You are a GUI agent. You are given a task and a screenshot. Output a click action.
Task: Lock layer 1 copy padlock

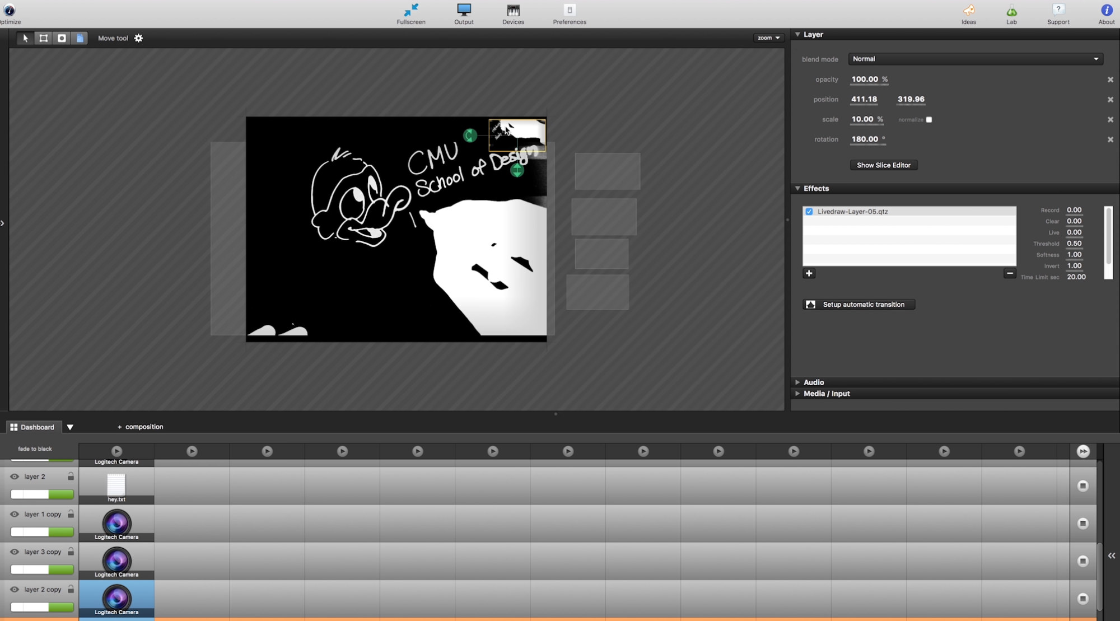[71, 513]
